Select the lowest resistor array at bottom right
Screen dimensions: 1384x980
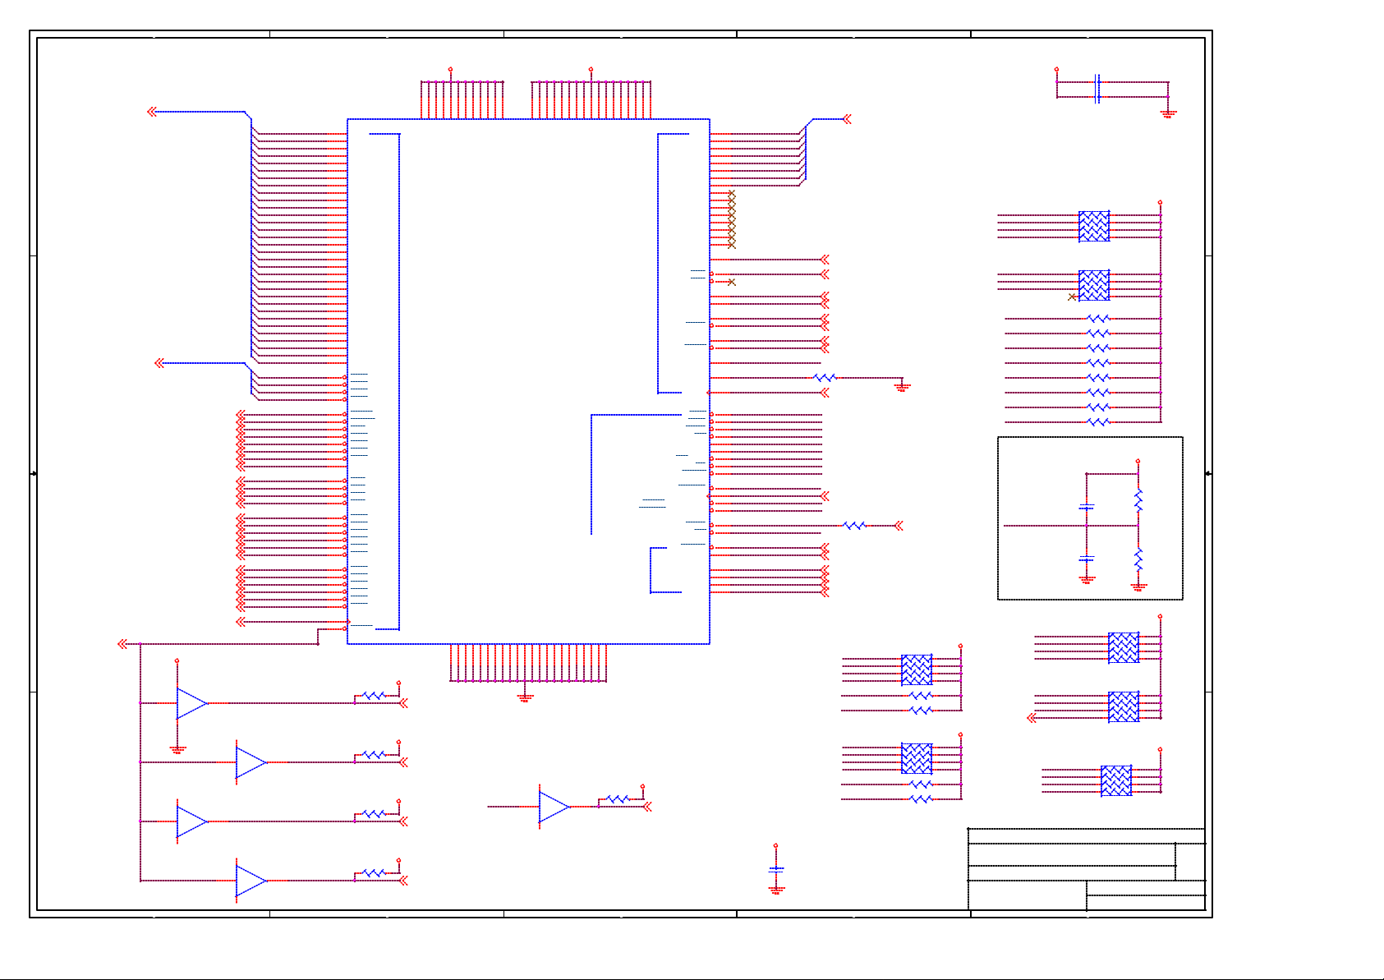1116,780
